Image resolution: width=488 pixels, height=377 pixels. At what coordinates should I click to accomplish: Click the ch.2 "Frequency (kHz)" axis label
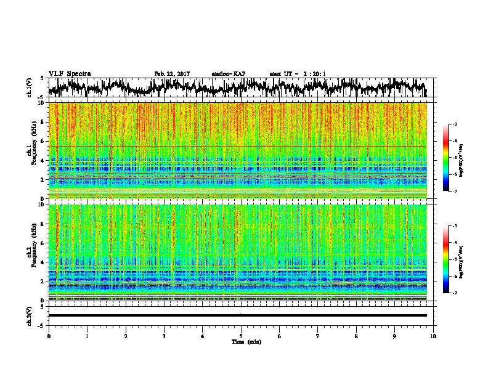pyautogui.click(x=34, y=245)
